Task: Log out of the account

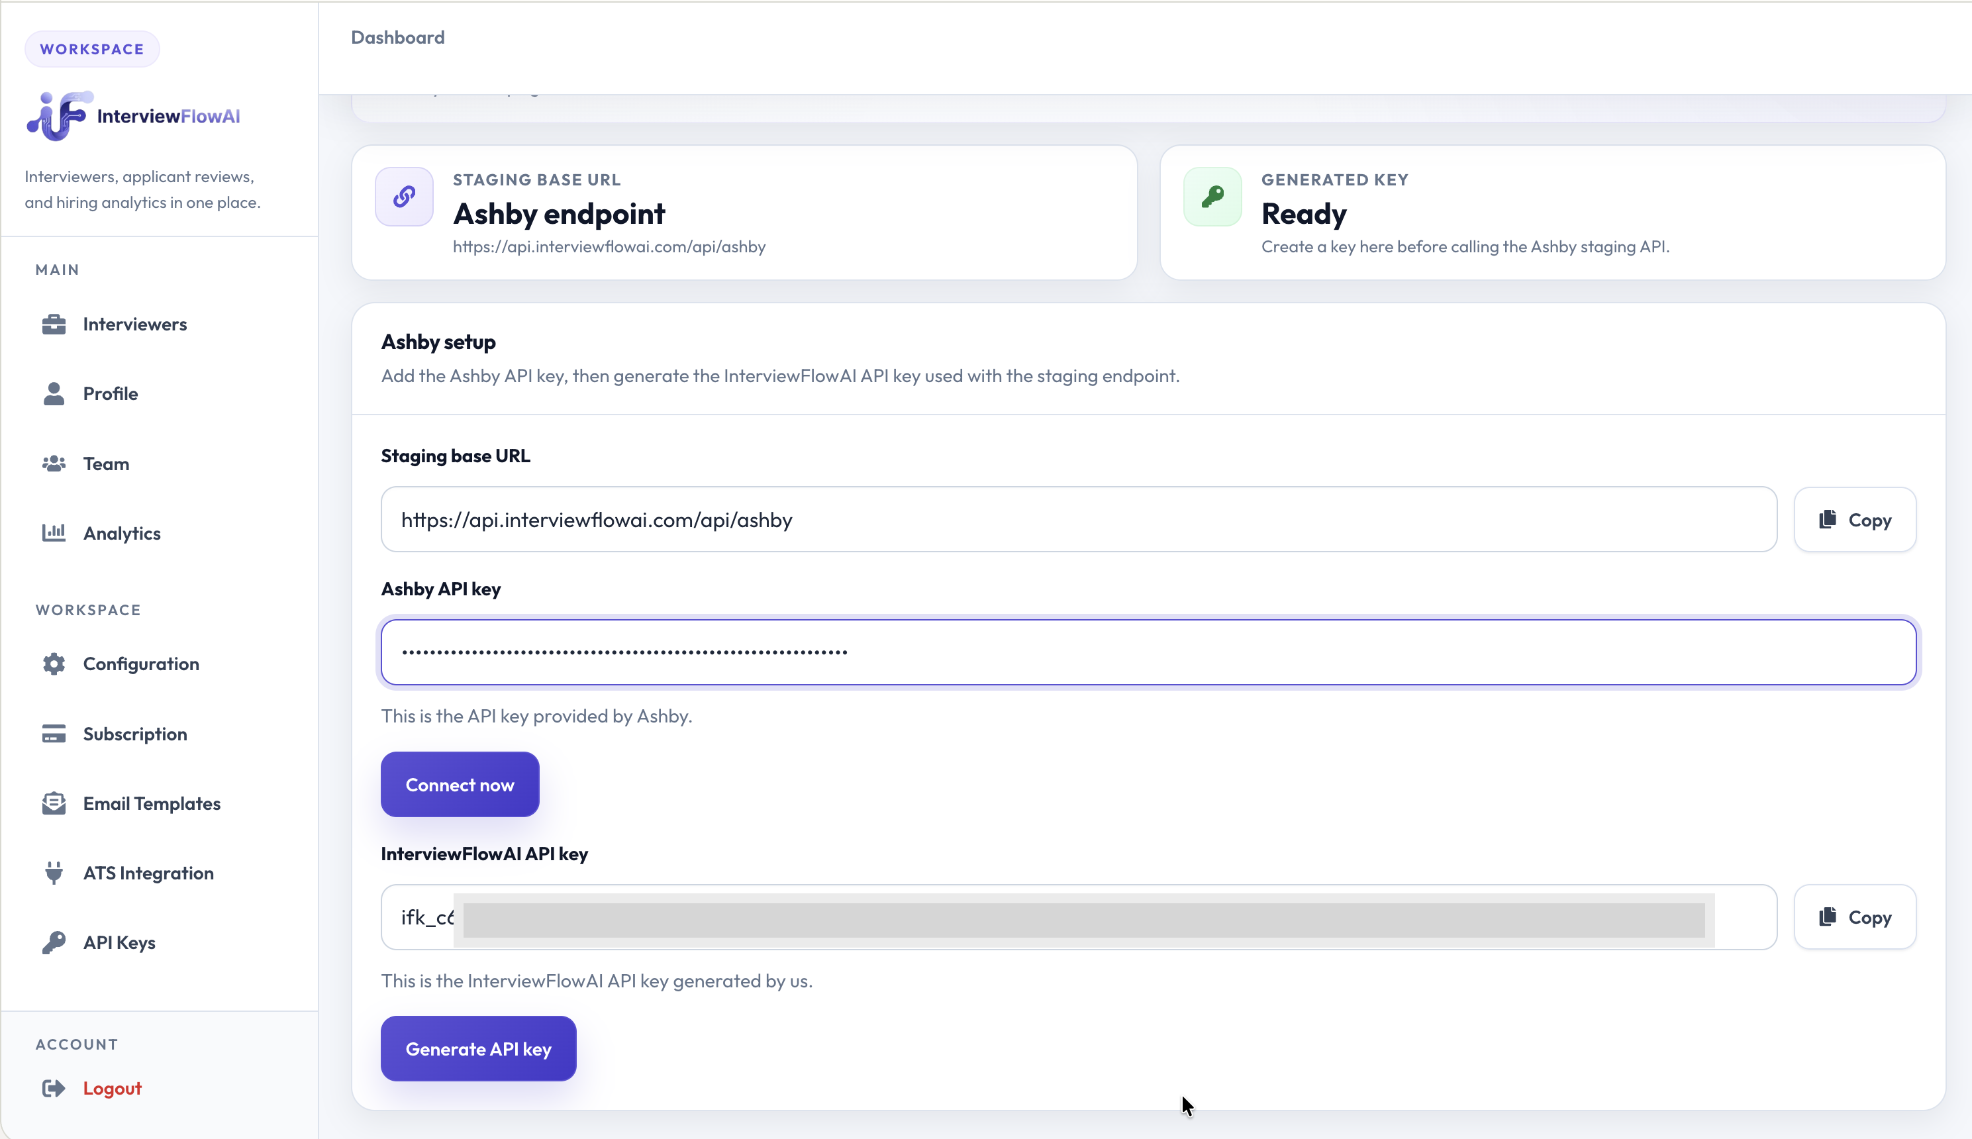Action: click(x=112, y=1088)
